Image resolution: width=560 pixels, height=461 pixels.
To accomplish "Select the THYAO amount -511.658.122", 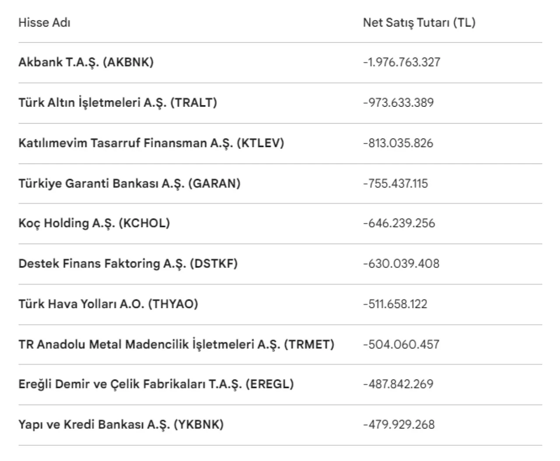I will pos(395,304).
